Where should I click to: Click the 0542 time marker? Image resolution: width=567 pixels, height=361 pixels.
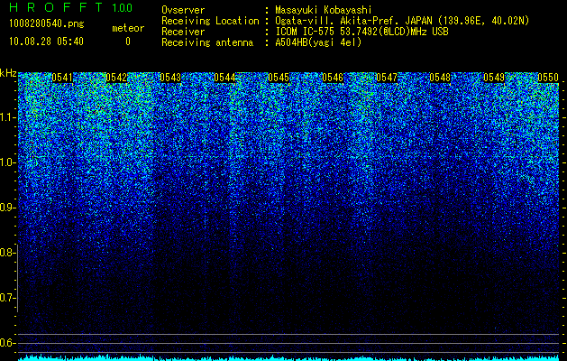point(116,78)
